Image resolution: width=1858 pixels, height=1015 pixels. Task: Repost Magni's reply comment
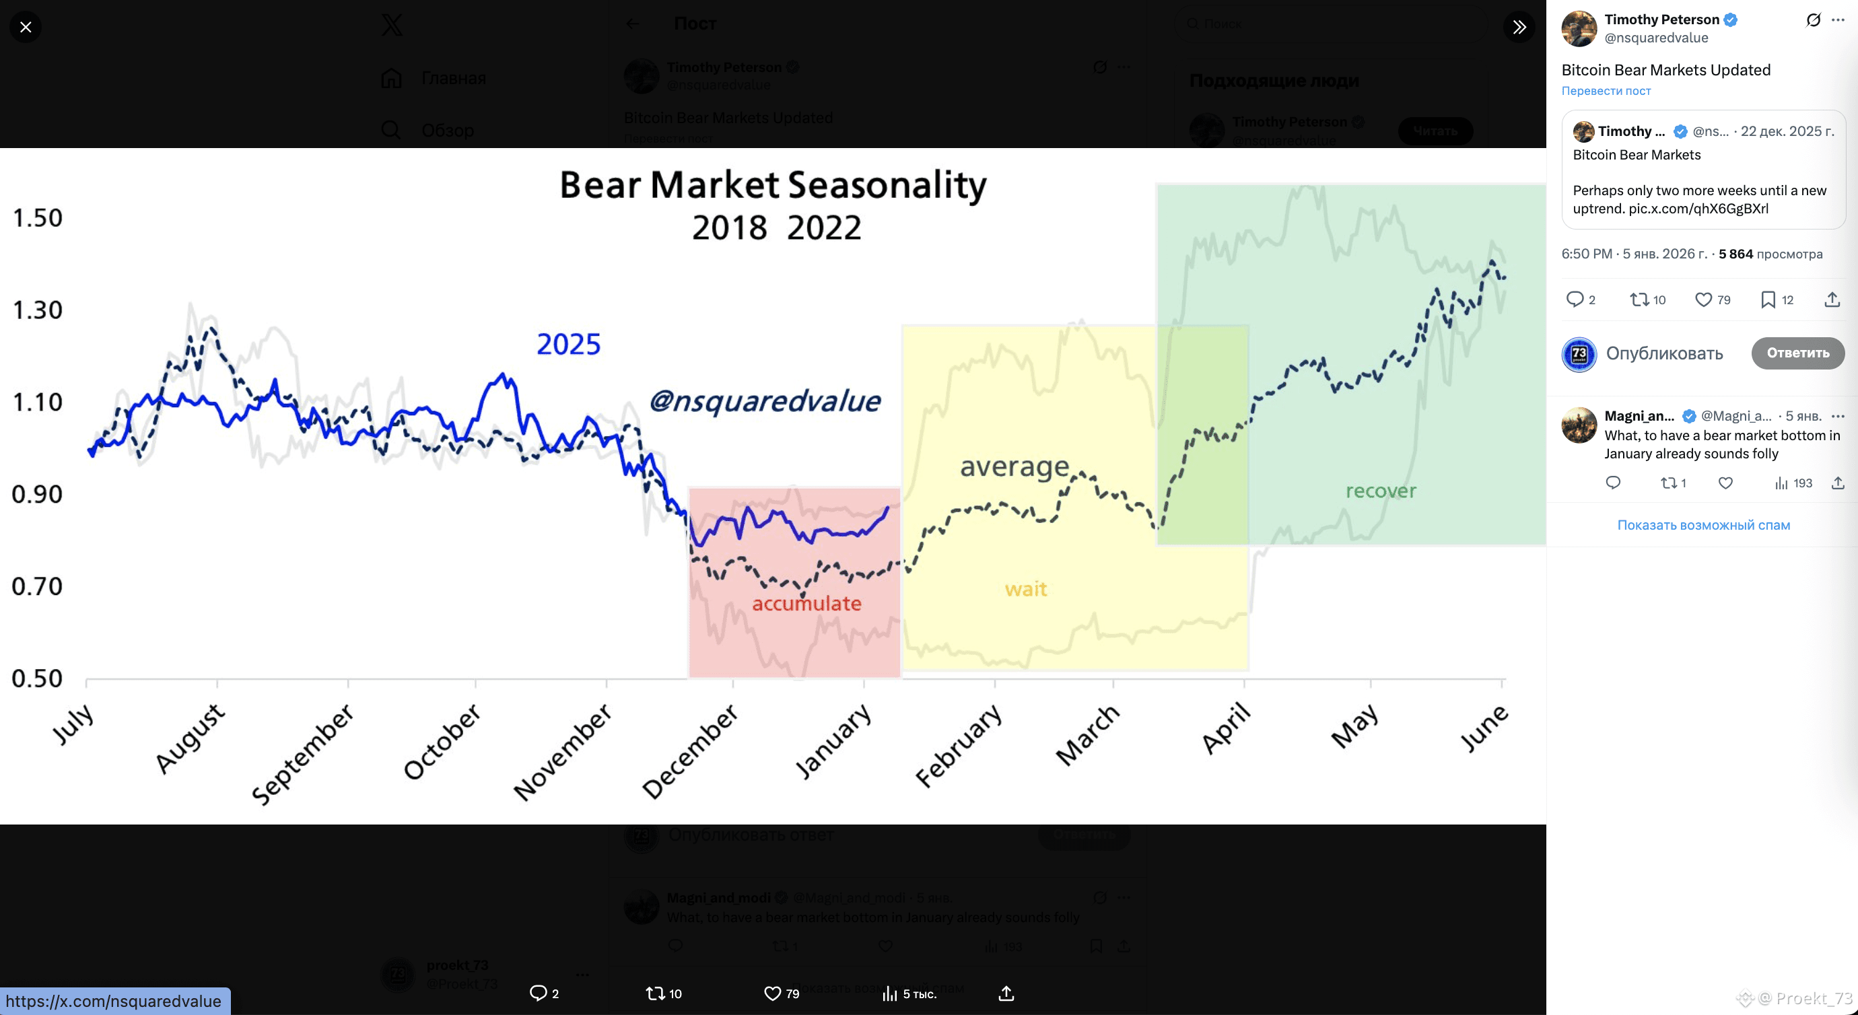coord(1668,483)
